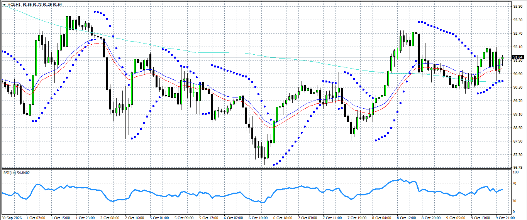
Task: Click the 8 Oct 04:00 time label
Action: click(x=382, y=218)
